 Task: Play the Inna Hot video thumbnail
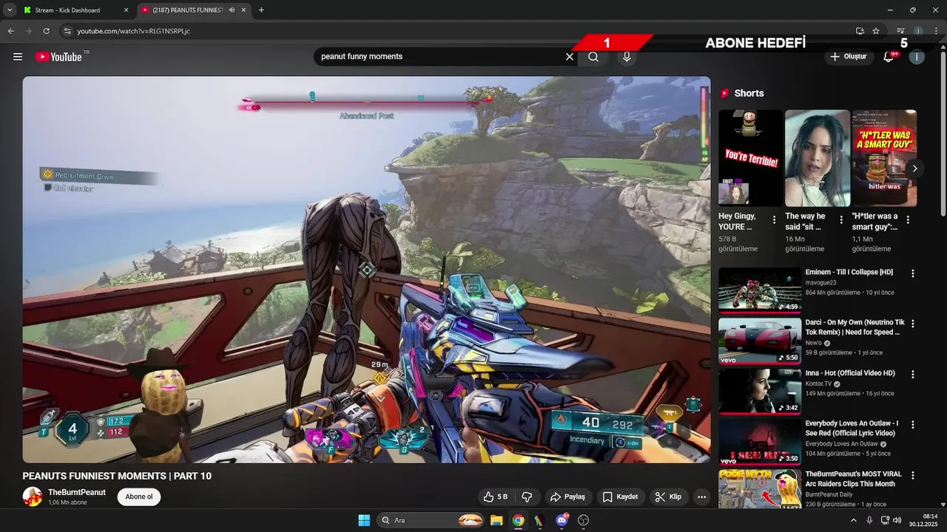[760, 392]
